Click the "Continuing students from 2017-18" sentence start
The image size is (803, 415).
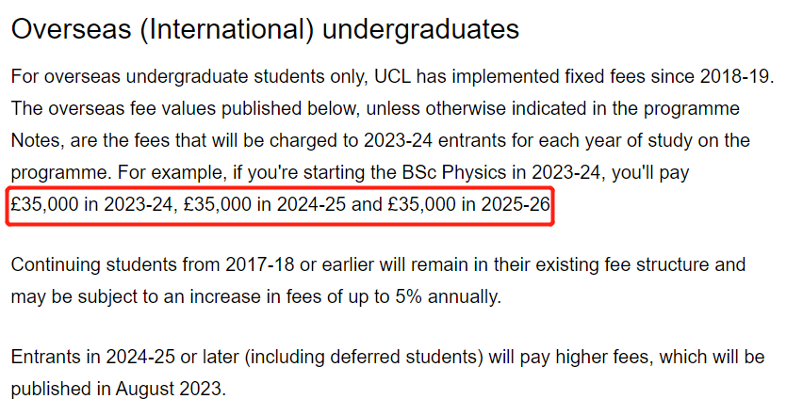pos(153,265)
